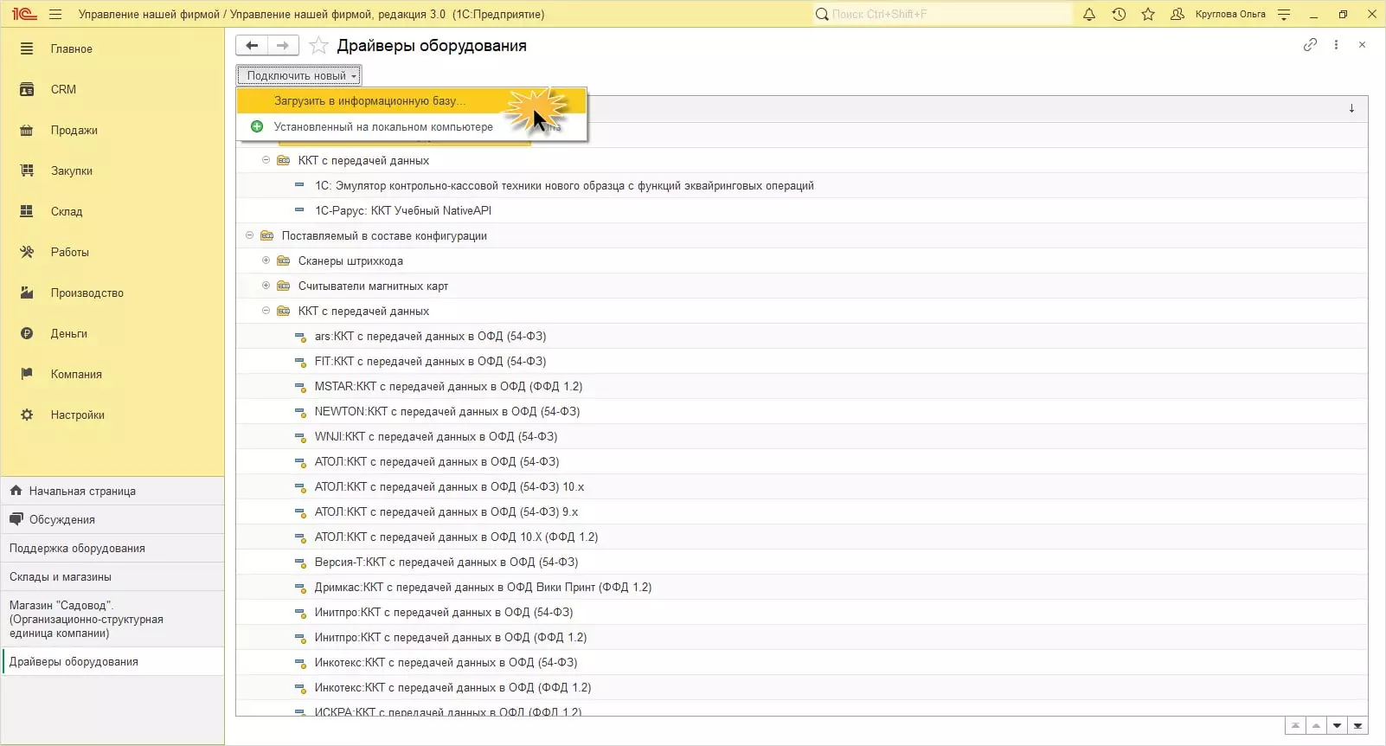
Task: Select Инитпро:ККТ (54-ФЗ) driver row
Action: click(x=802, y=612)
